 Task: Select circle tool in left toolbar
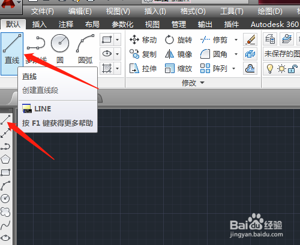[x=5, y=198]
